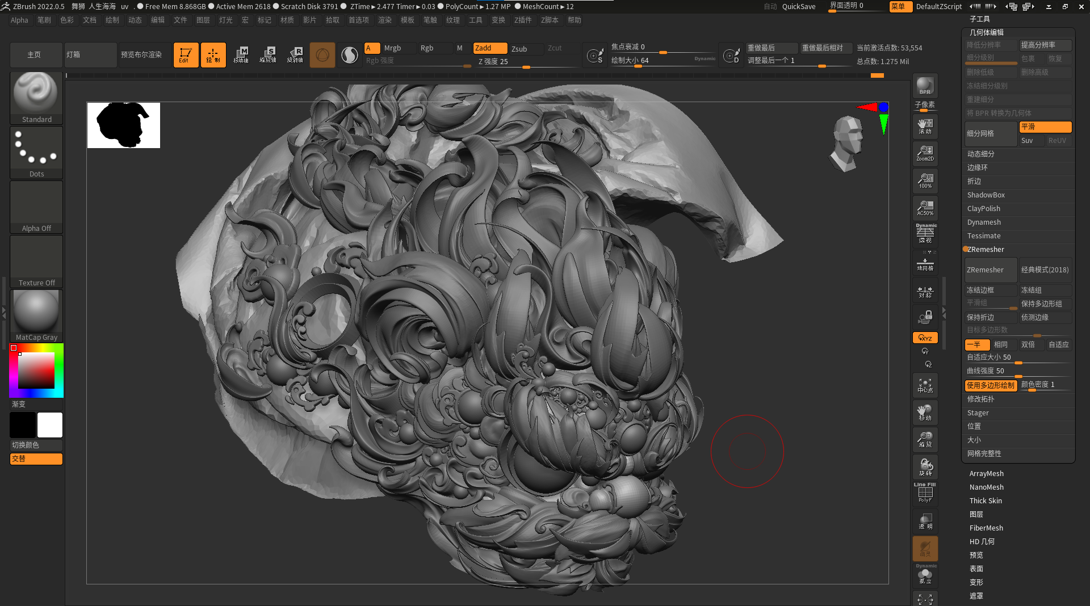This screenshot has height=606, width=1090.
Task: Activate the Move axis (移动轴) tool
Action: click(x=241, y=55)
